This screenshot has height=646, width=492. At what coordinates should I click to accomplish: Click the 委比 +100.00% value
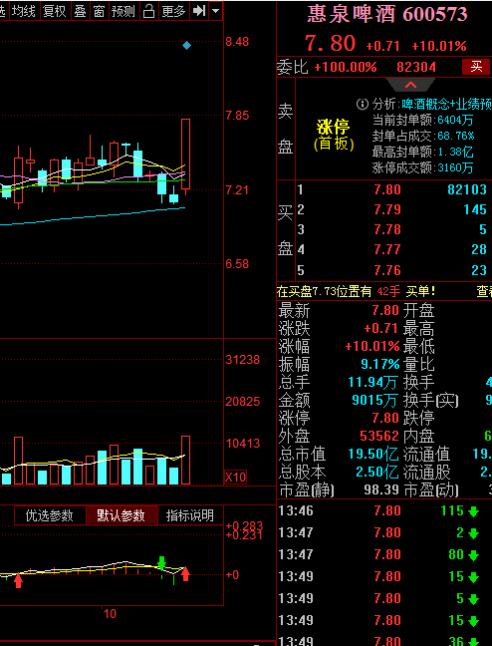(x=346, y=67)
